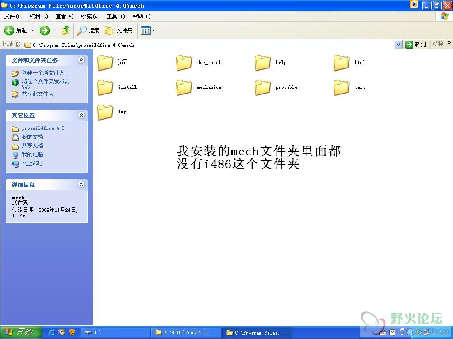
Task: Open the 收藏 menu
Action: click(90, 16)
